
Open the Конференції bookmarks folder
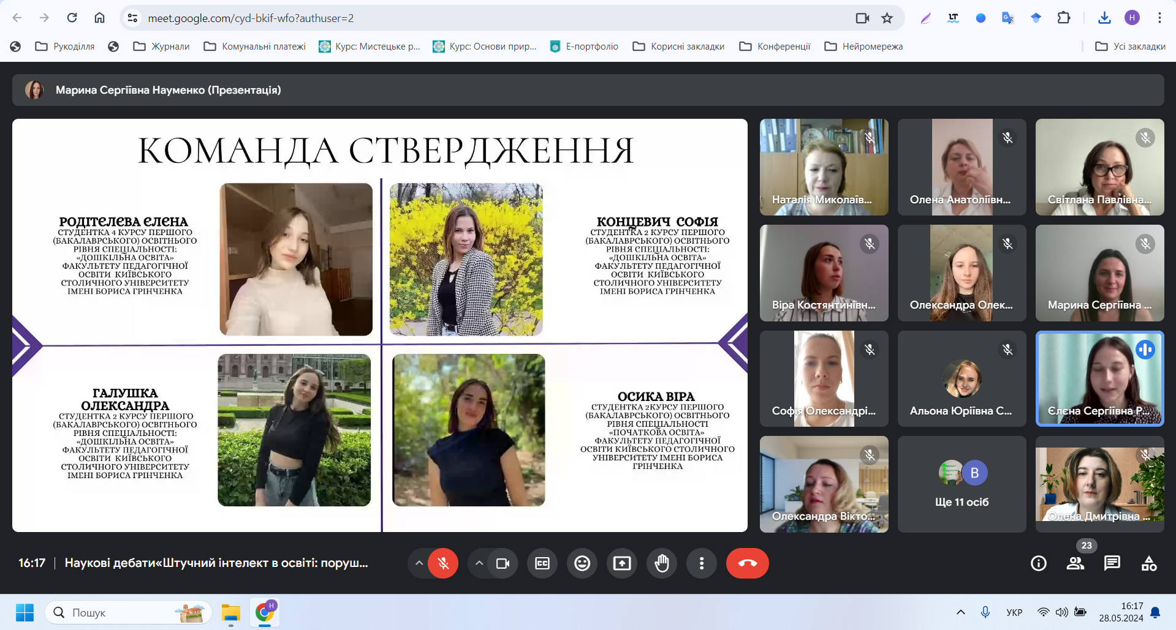coord(775,47)
